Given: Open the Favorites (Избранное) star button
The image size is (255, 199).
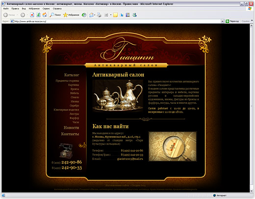Looking at the screenshot, I should click(x=71, y=15).
